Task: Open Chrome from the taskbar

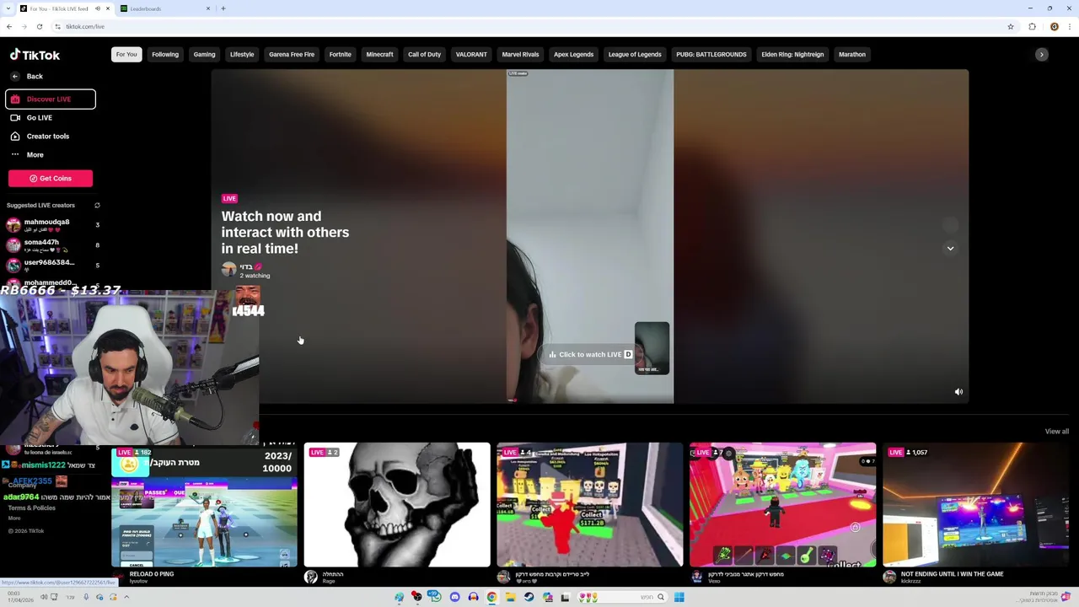Action: click(491, 598)
